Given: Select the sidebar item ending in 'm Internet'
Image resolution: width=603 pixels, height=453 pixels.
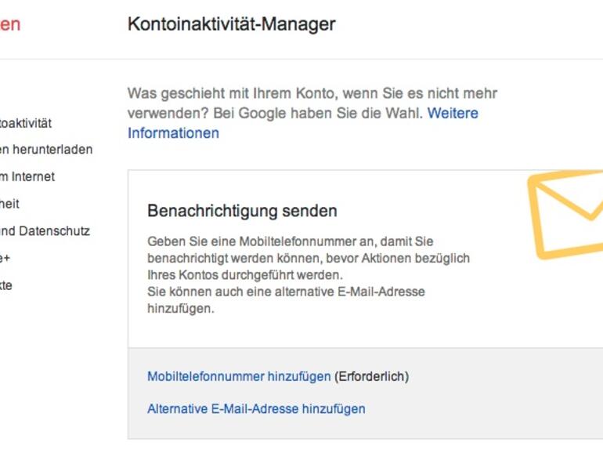Looking at the screenshot, I should click(28, 177).
